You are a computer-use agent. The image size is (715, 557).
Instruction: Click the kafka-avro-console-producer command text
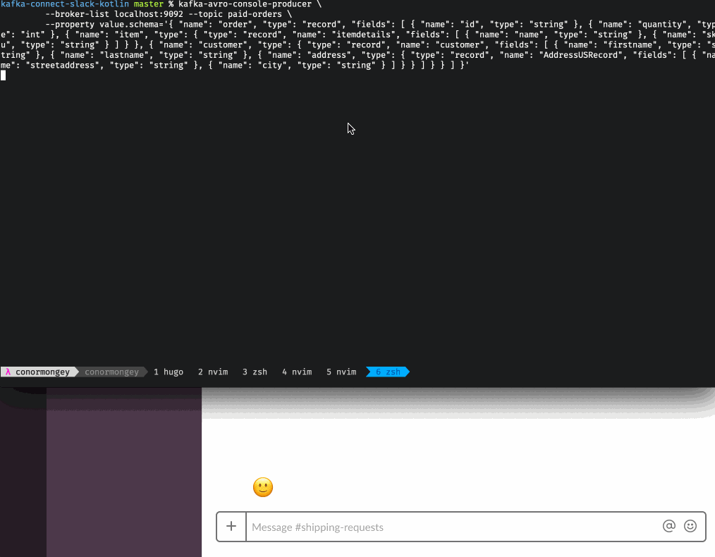point(245,4)
